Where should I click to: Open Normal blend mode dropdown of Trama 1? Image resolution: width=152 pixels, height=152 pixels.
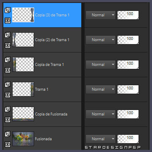tap(101, 89)
